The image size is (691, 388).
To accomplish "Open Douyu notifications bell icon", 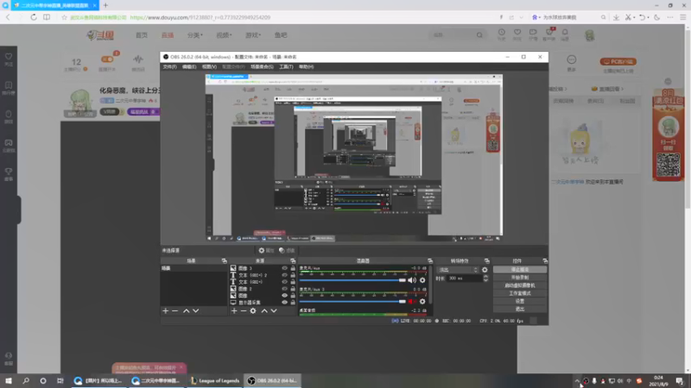I will [565, 34].
